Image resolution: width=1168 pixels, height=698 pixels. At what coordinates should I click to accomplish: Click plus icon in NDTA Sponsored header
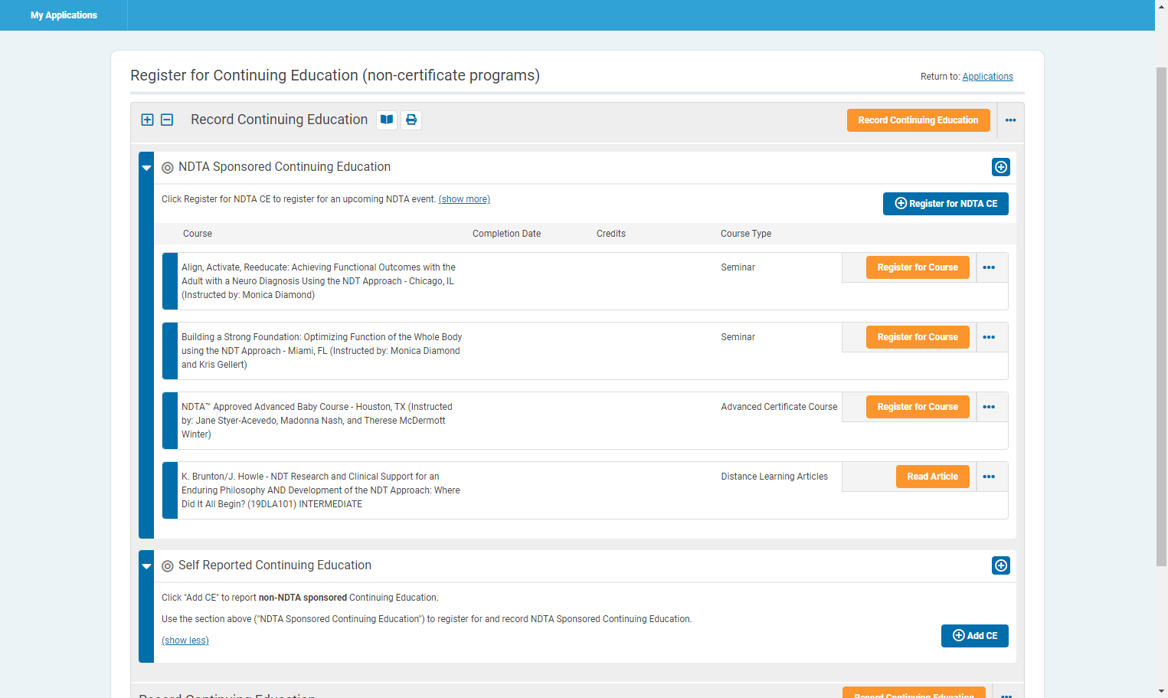click(1001, 167)
